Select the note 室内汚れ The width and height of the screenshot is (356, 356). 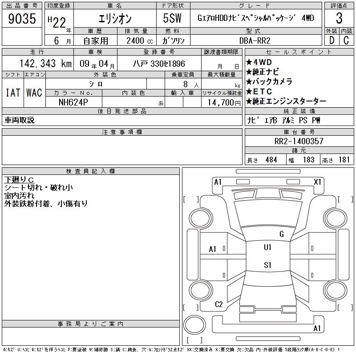(x=19, y=195)
